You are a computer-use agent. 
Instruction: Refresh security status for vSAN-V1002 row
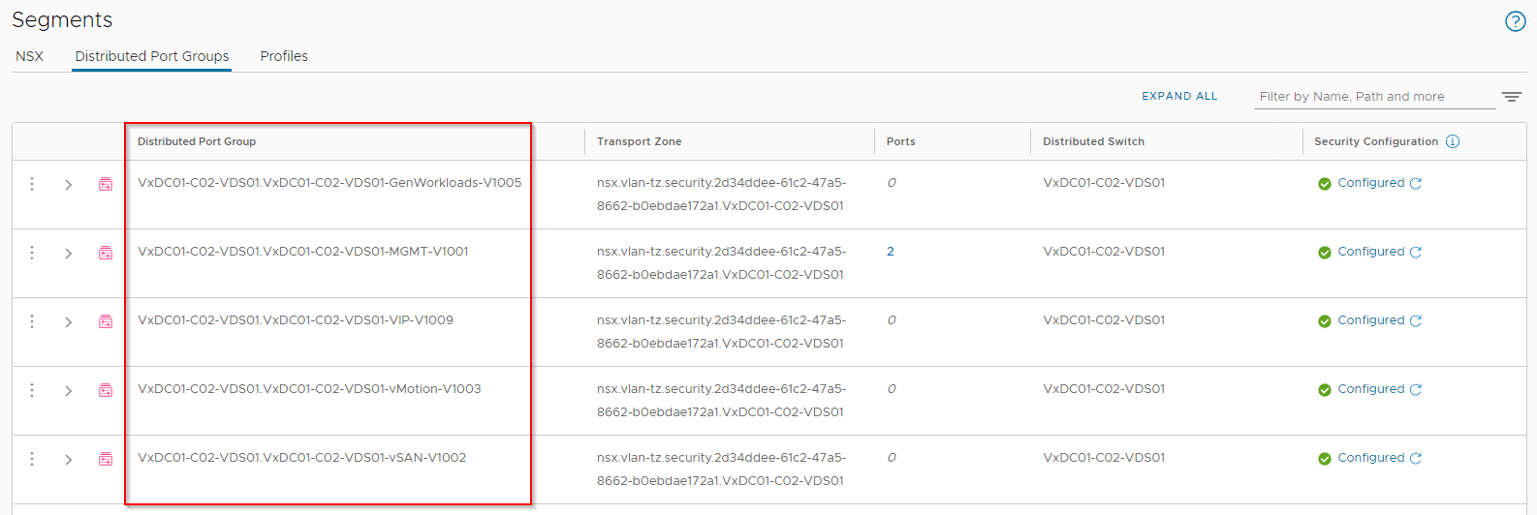[x=1416, y=458]
